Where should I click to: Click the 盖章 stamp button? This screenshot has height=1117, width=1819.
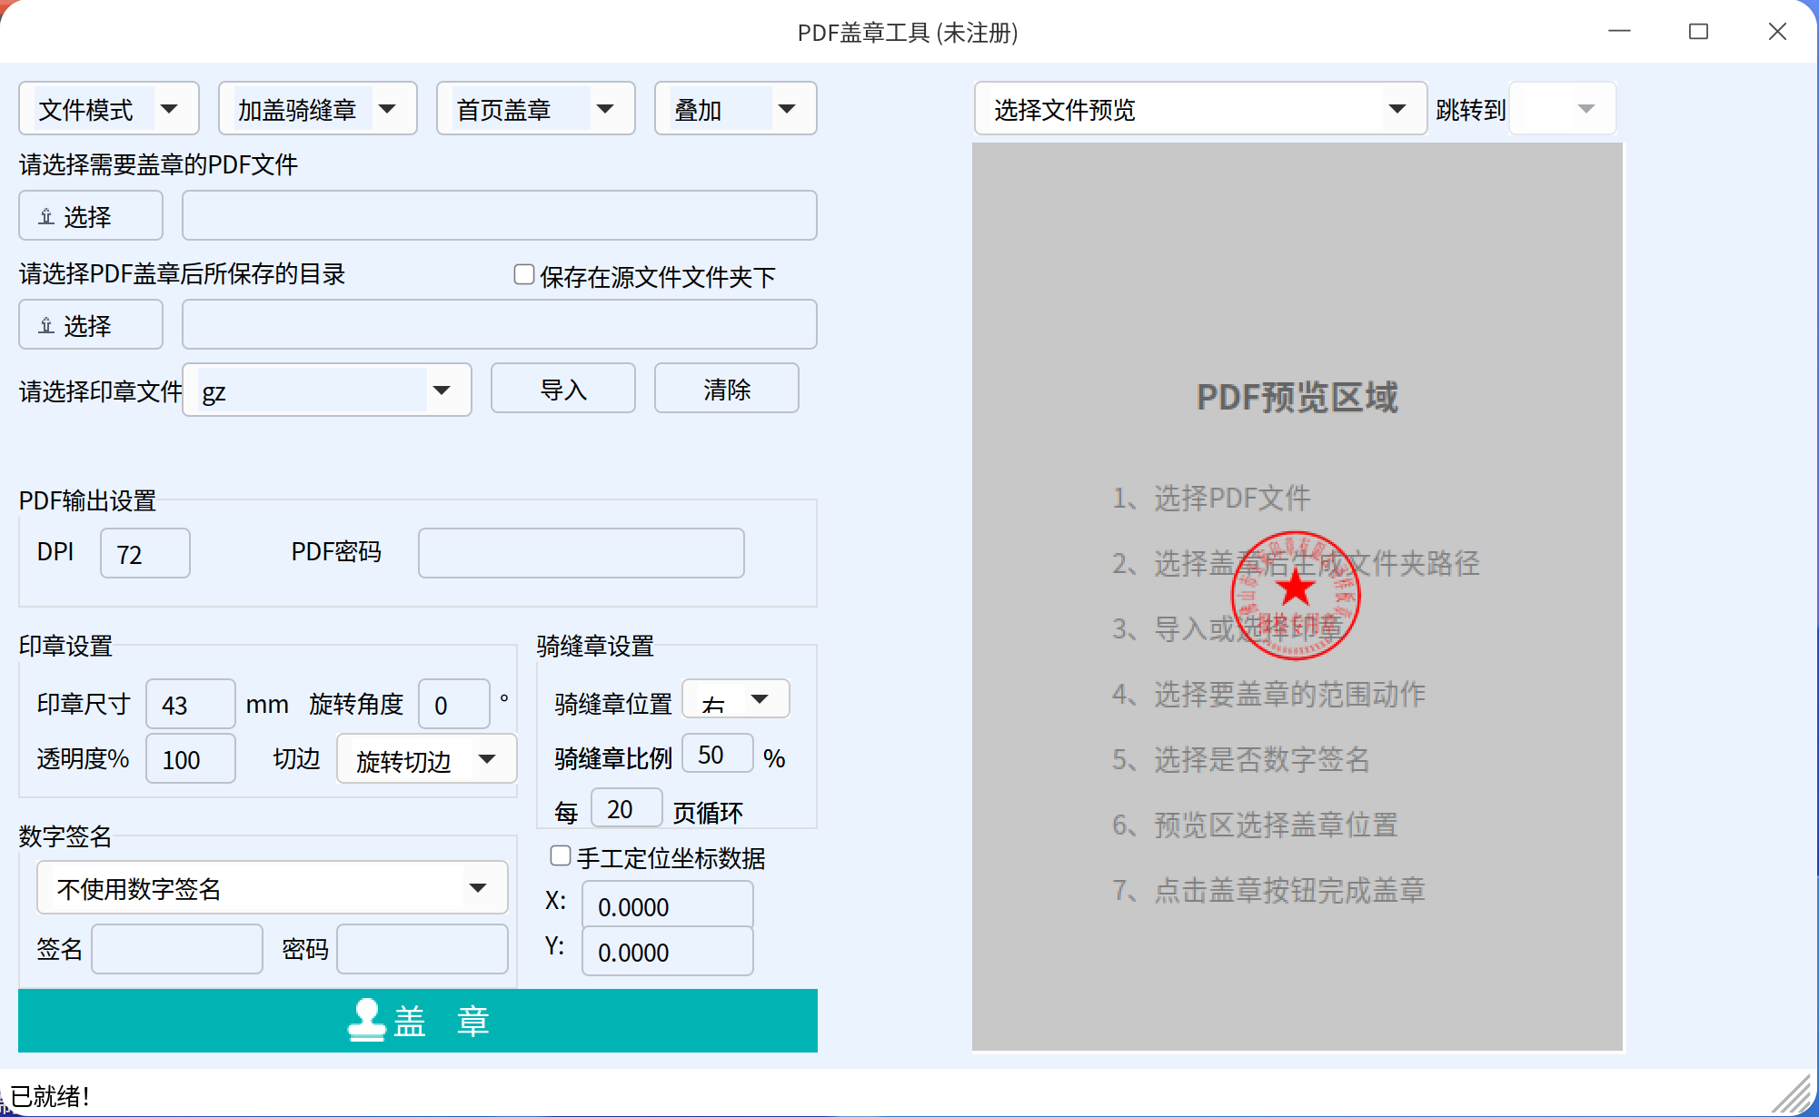pos(418,1021)
